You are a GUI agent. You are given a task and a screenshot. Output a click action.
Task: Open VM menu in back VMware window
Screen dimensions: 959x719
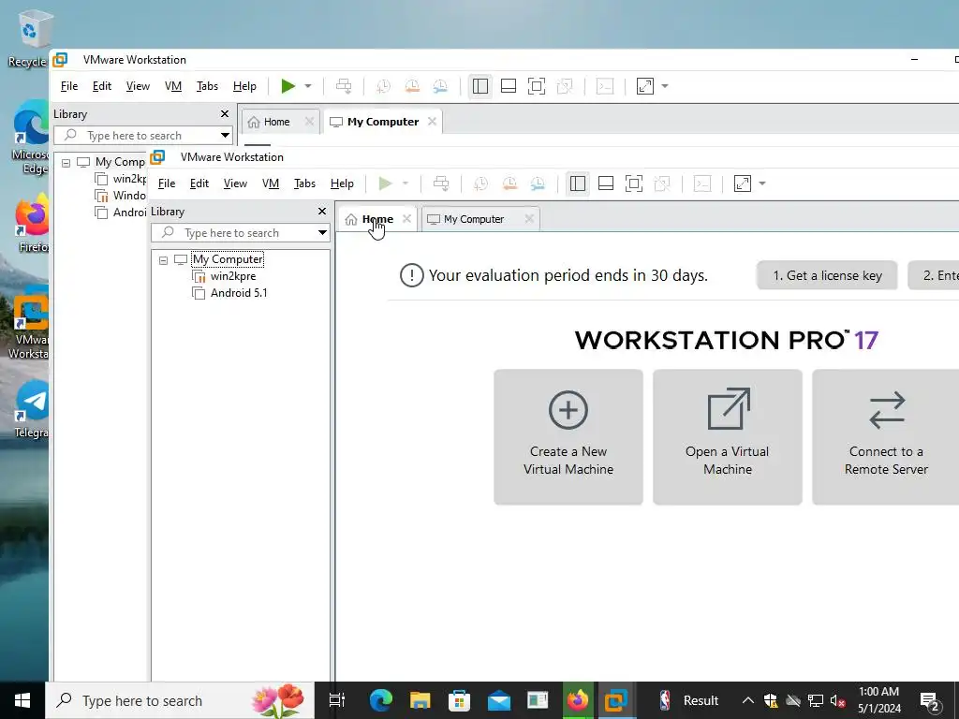click(173, 86)
